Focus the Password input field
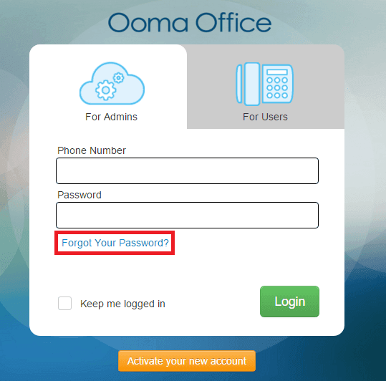Screen dimensions: 386x381 pos(188,215)
